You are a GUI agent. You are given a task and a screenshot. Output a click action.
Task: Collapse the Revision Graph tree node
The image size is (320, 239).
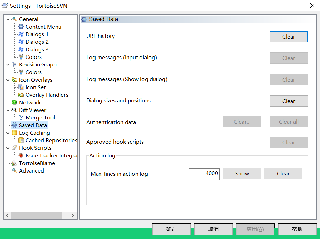(8, 65)
